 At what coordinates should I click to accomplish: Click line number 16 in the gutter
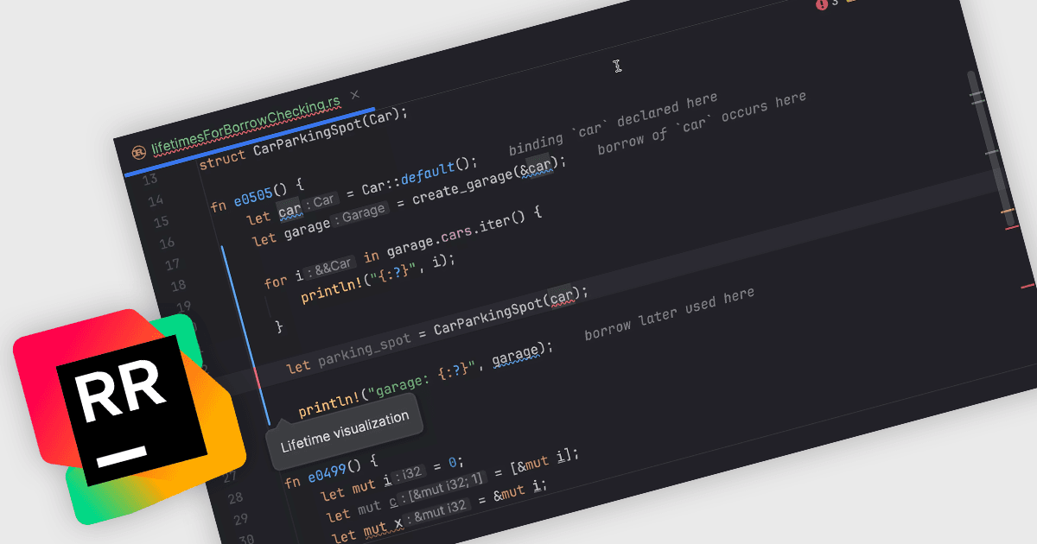coord(168,243)
